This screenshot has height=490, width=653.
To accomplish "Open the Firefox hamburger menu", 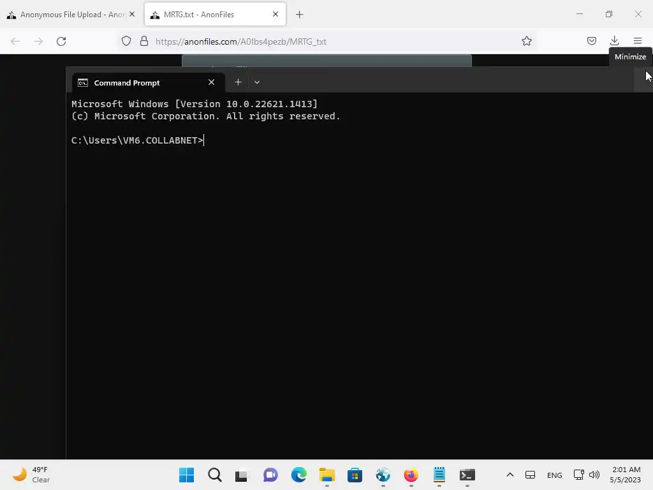I will (x=638, y=41).
